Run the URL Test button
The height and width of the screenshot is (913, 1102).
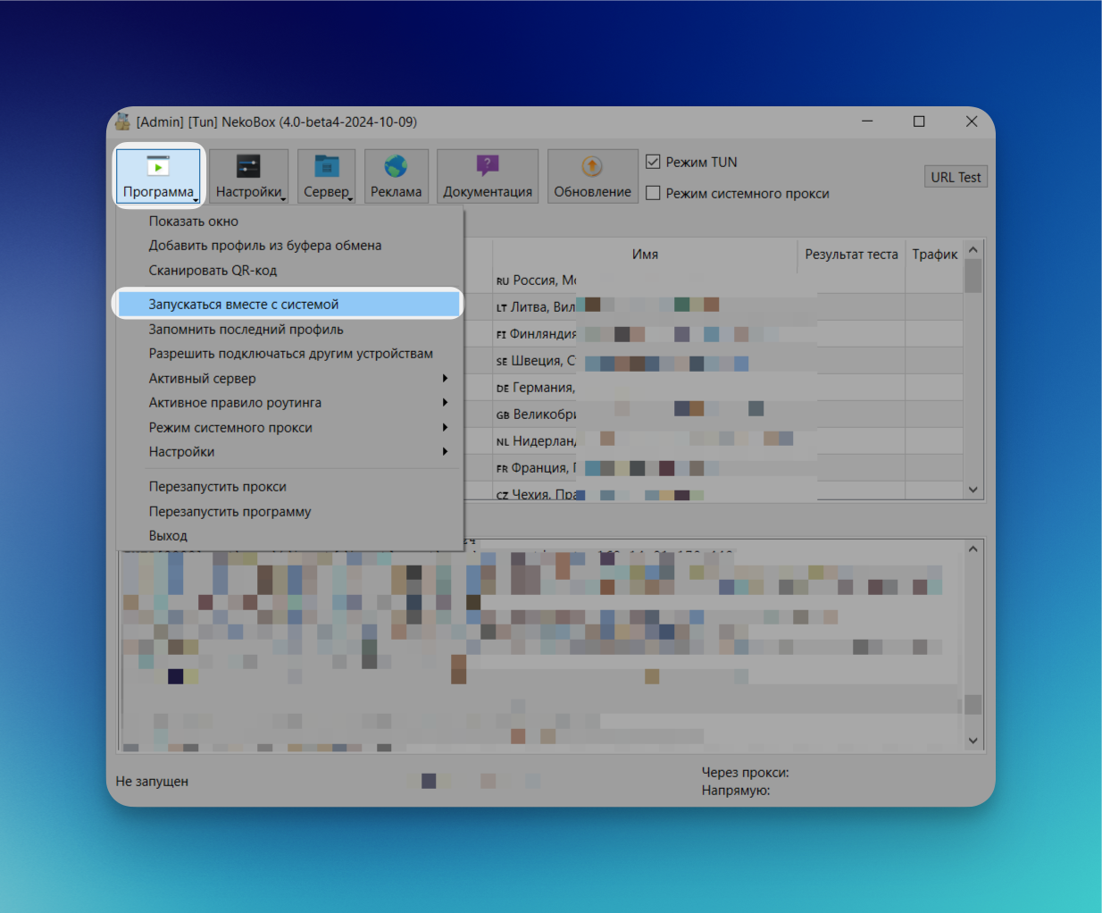point(956,177)
